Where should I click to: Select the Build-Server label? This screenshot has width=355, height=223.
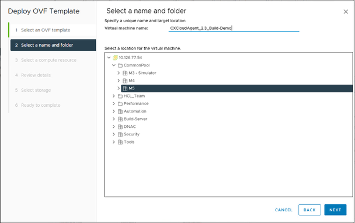coord(135,119)
